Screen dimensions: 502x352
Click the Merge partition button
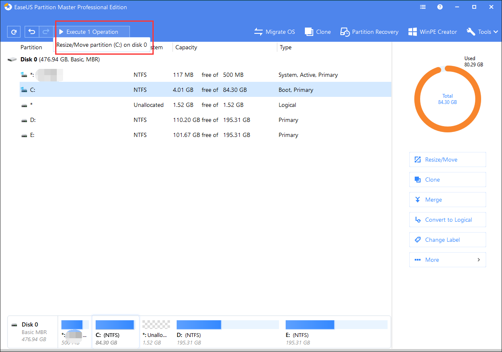point(447,200)
